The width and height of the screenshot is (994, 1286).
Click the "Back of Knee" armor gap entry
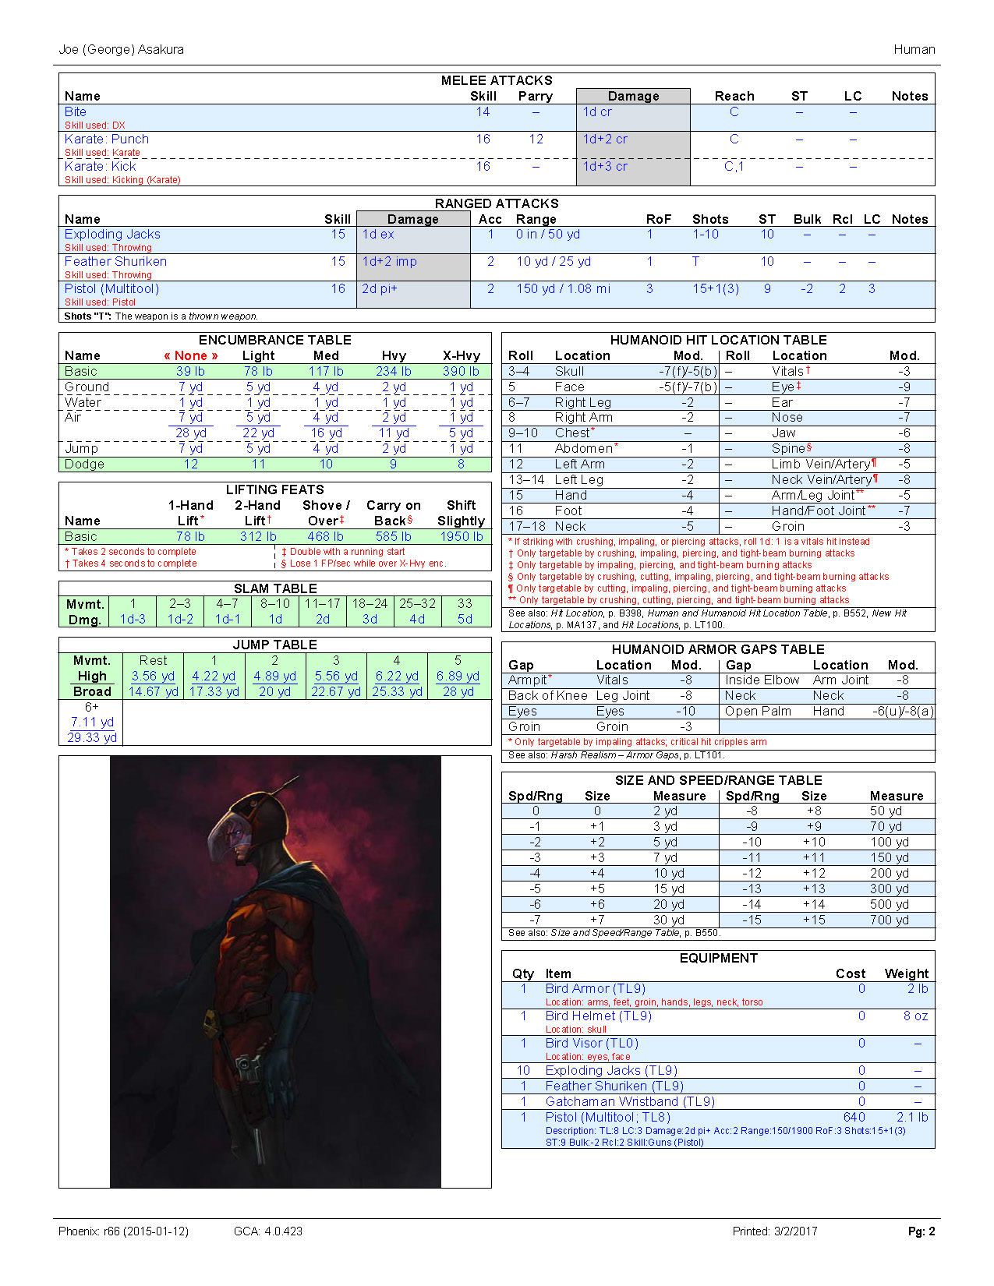[548, 696]
